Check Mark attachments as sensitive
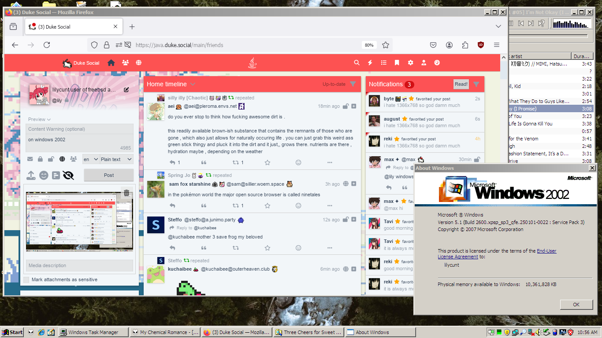 click(x=26, y=280)
